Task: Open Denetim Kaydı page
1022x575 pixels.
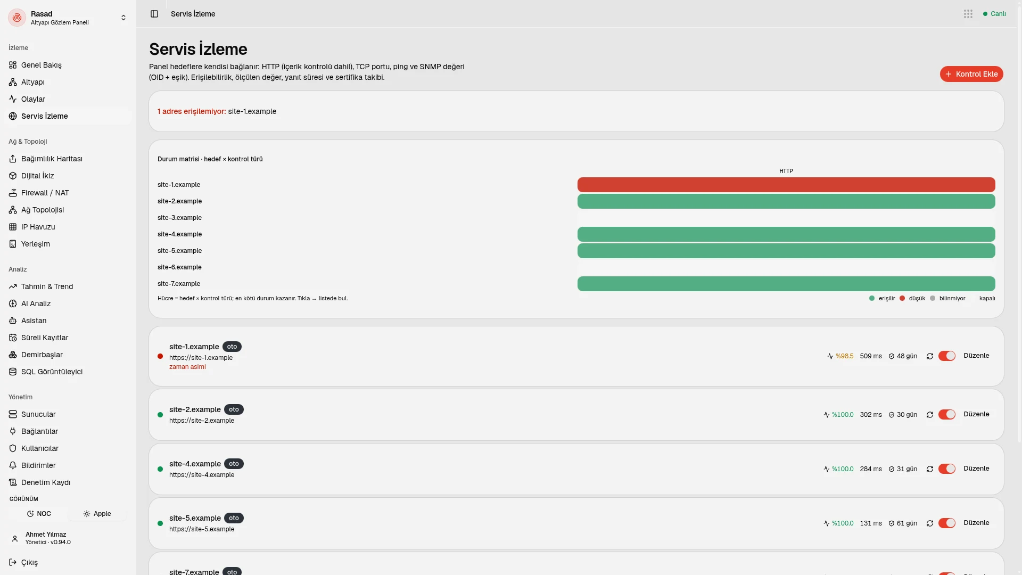Action: click(68, 482)
